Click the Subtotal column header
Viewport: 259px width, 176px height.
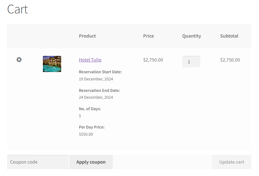coord(229,36)
